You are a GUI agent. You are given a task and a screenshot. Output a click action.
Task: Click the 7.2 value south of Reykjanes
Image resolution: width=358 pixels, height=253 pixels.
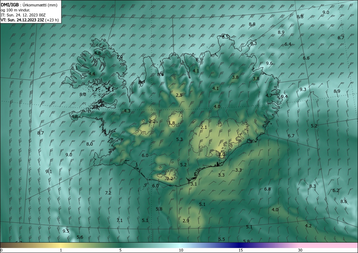pos(108,193)
